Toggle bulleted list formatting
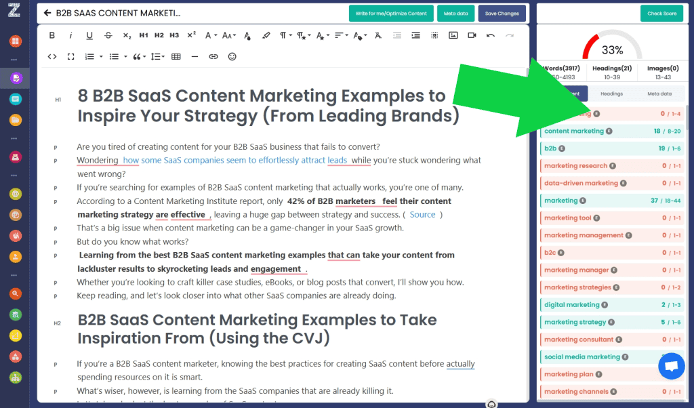The height and width of the screenshot is (408, 694). tap(114, 57)
